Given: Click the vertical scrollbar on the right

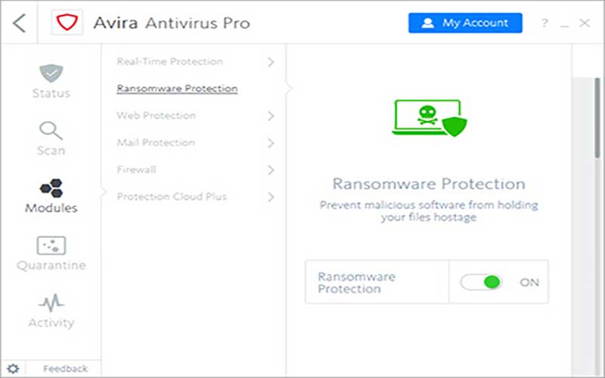Looking at the screenshot, I should (597, 121).
